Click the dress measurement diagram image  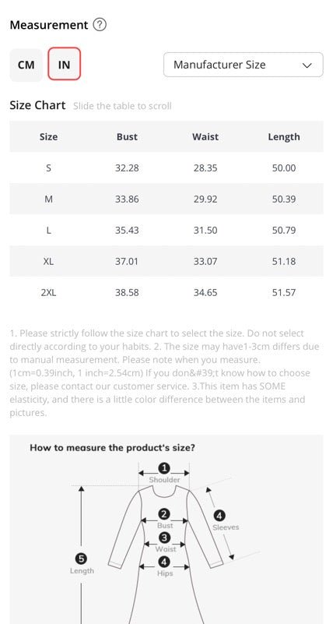(x=166, y=529)
